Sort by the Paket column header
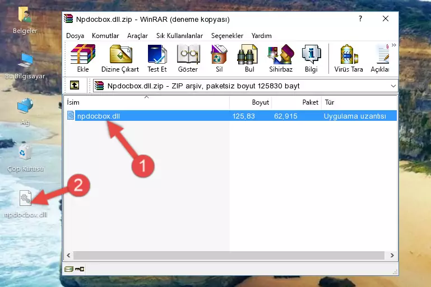Screen dimensions: 431x287 (296, 102)
